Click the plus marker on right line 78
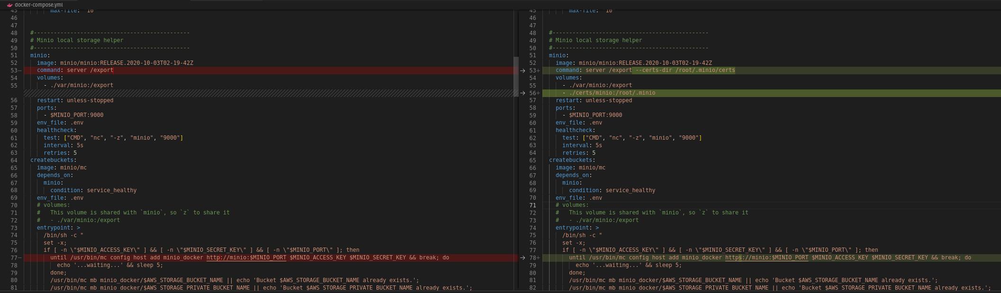The height and width of the screenshot is (293, 1001). point(539,258)
